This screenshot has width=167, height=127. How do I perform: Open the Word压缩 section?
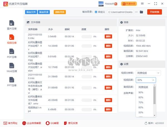[12, 68]
